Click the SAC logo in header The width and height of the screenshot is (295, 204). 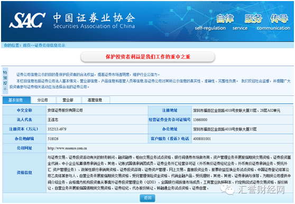coord(27,20)
